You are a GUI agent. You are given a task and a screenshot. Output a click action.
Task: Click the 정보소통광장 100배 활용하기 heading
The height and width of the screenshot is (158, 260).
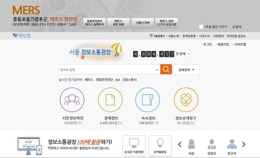(x=80, y=142)
